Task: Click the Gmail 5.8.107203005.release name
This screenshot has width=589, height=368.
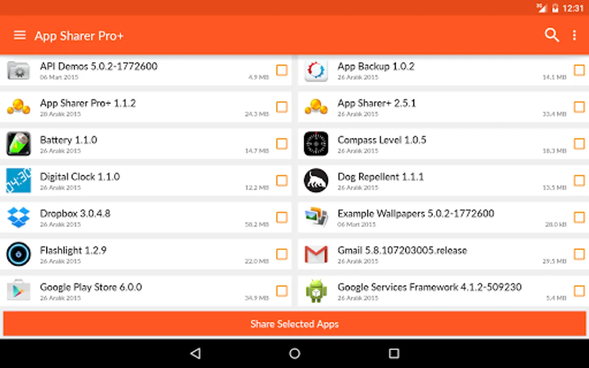Action: click(402, 250)
